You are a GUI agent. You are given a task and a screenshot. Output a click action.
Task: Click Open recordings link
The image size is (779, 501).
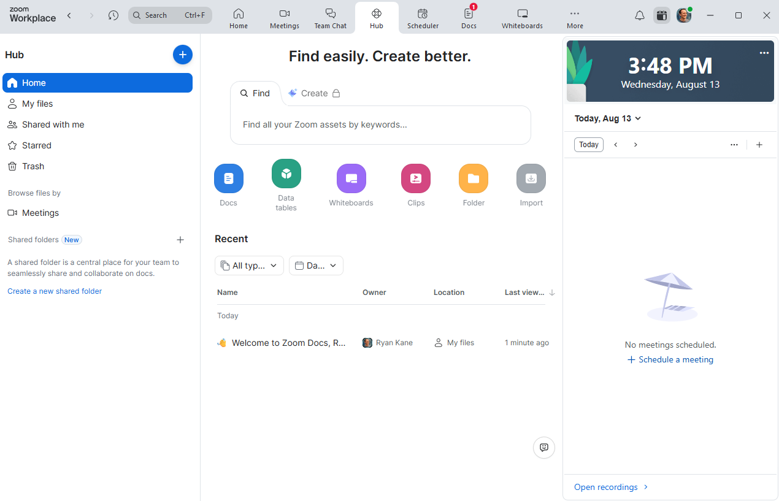[612, 487]
